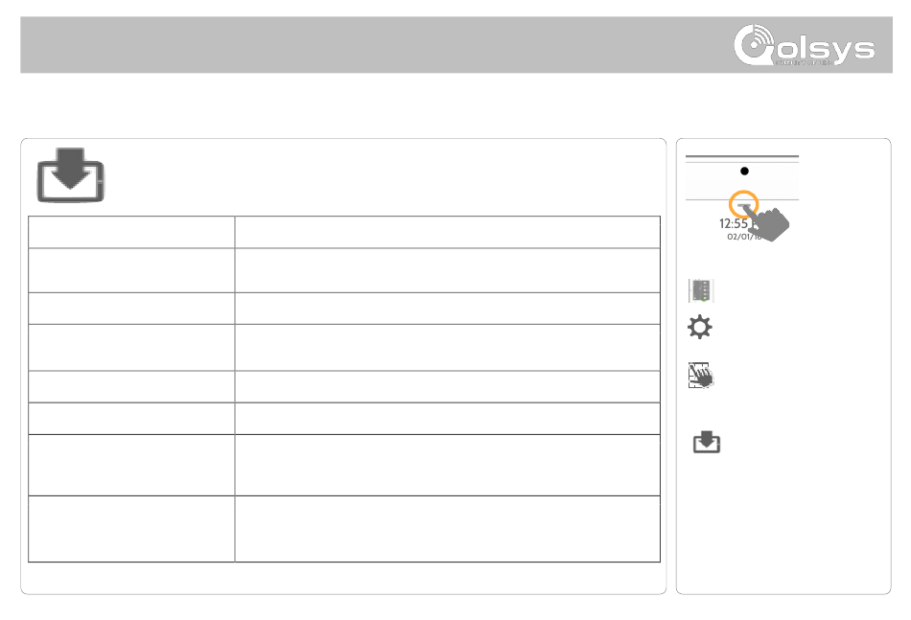Click the large download tray icon
This screenshot has width=911, height=620.
pyautogui.click(x=71, y=175)
